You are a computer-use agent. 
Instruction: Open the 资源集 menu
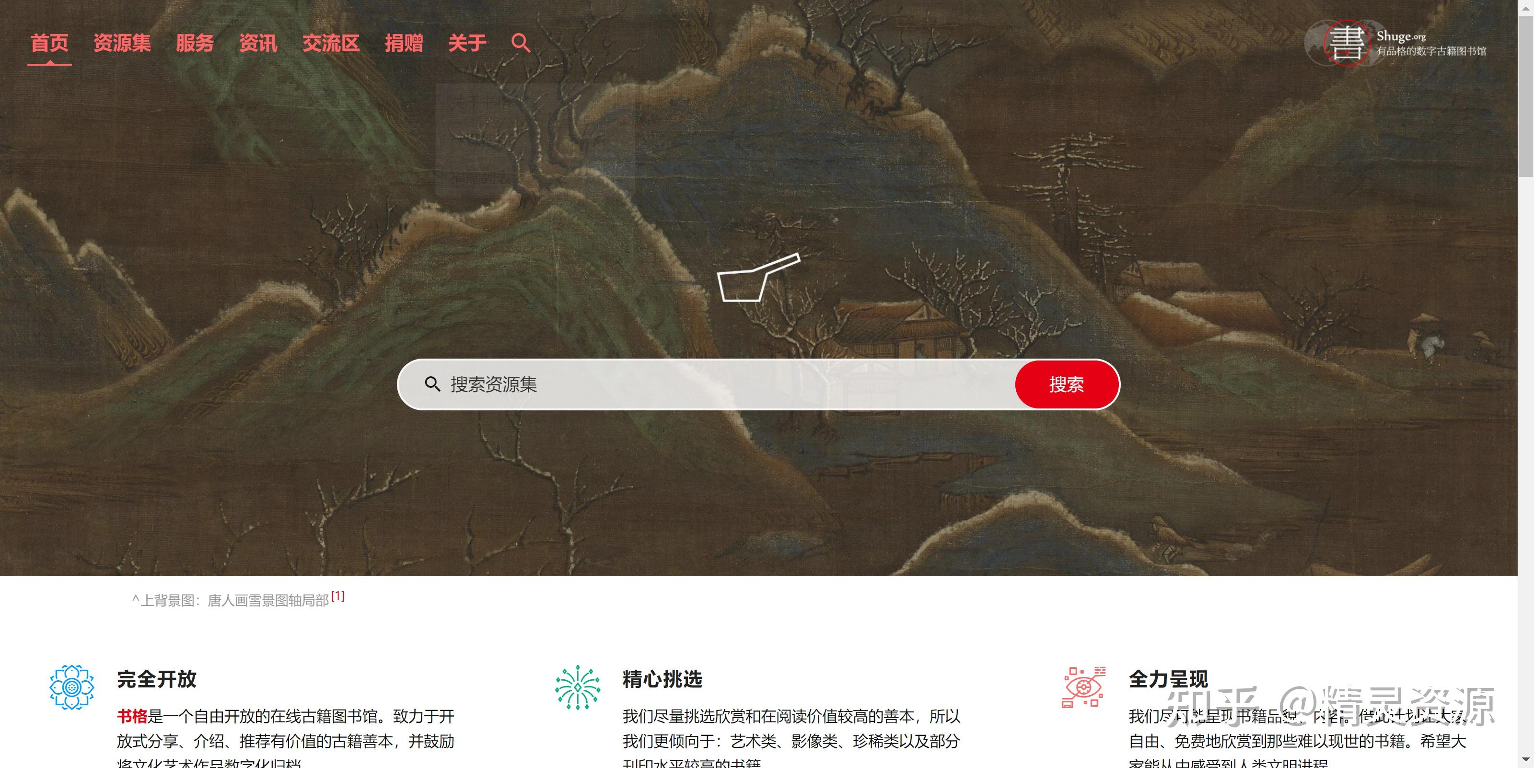(x=122, y=43)
